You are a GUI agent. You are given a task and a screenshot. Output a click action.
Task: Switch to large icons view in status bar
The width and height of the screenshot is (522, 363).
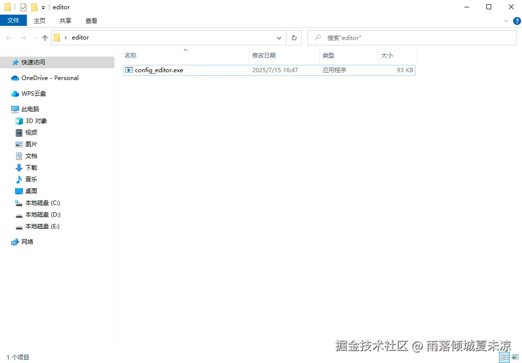coord(515,358)
